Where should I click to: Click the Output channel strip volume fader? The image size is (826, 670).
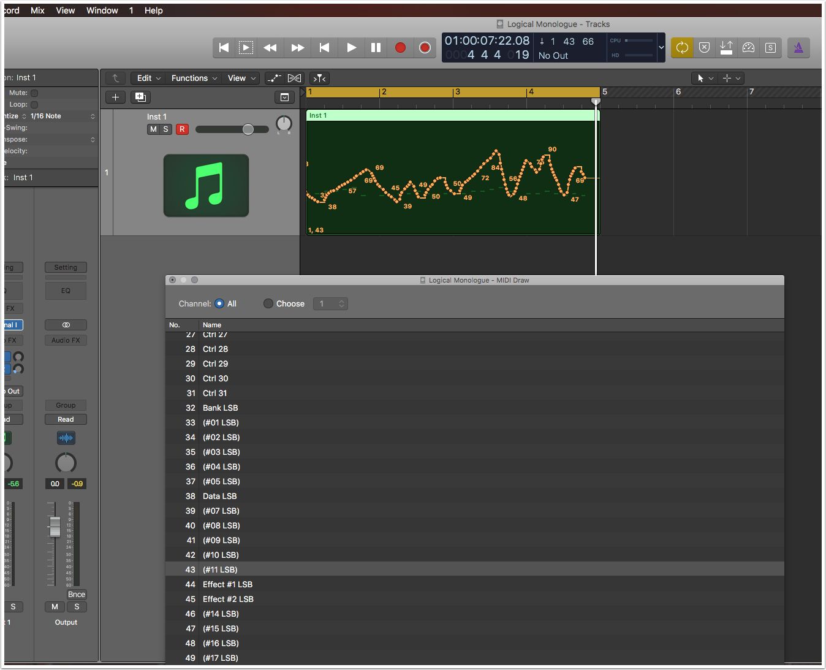point(55,526)
